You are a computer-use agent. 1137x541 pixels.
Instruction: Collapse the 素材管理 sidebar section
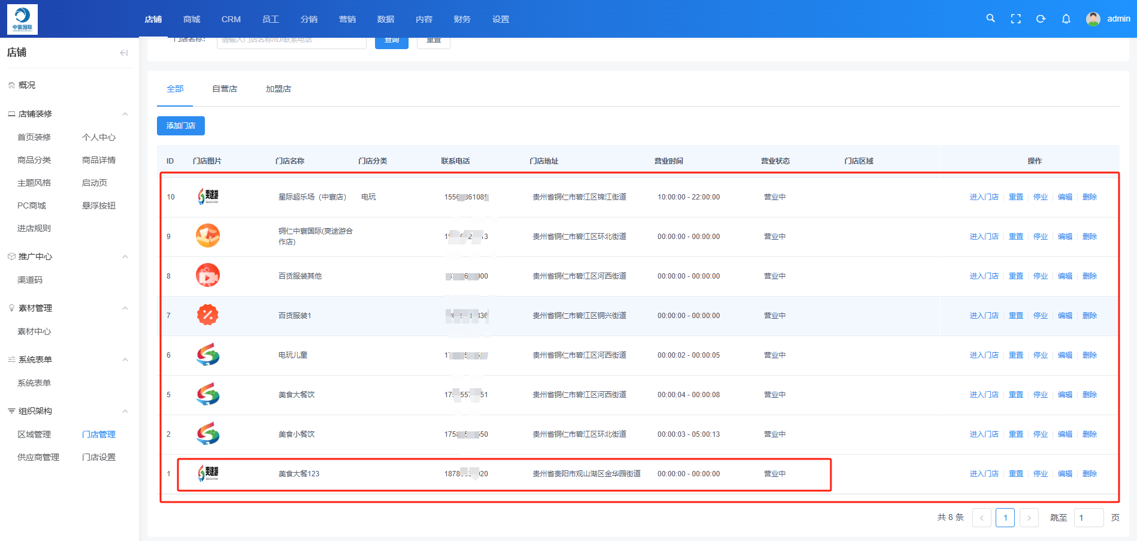(x=125, y=308)
